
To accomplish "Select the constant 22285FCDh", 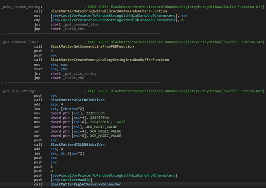I will coord(95,113).
